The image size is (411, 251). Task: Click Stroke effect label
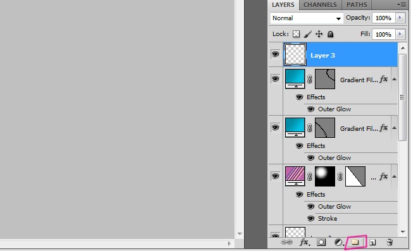pyautogui.click(x=328, y=219)
